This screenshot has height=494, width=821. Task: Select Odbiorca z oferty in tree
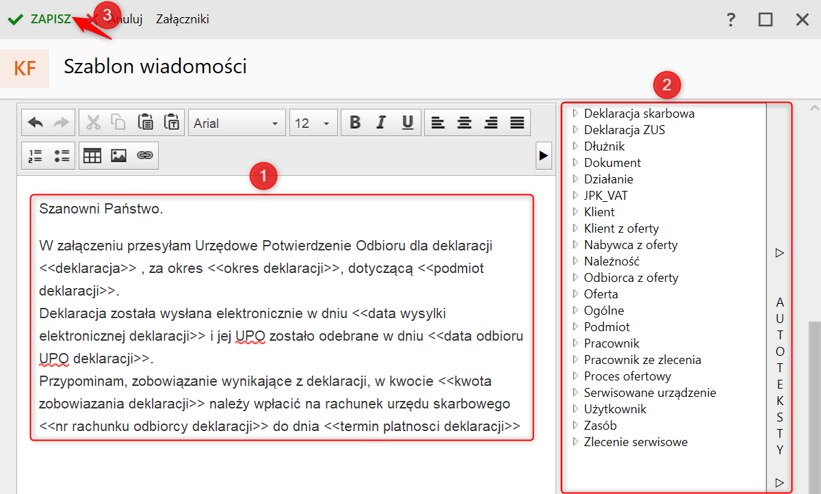[631, 278]
